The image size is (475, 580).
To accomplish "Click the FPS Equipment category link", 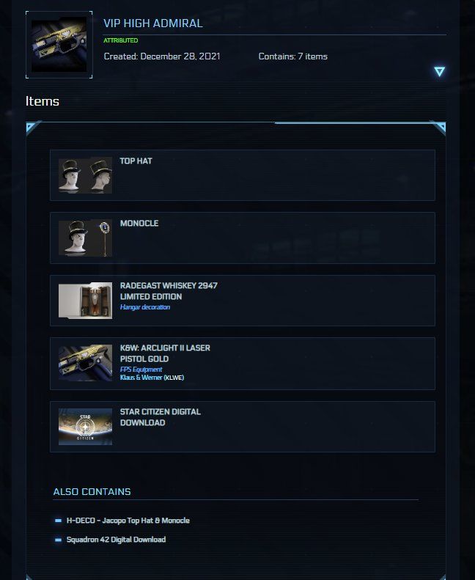I will pos(141,370).
